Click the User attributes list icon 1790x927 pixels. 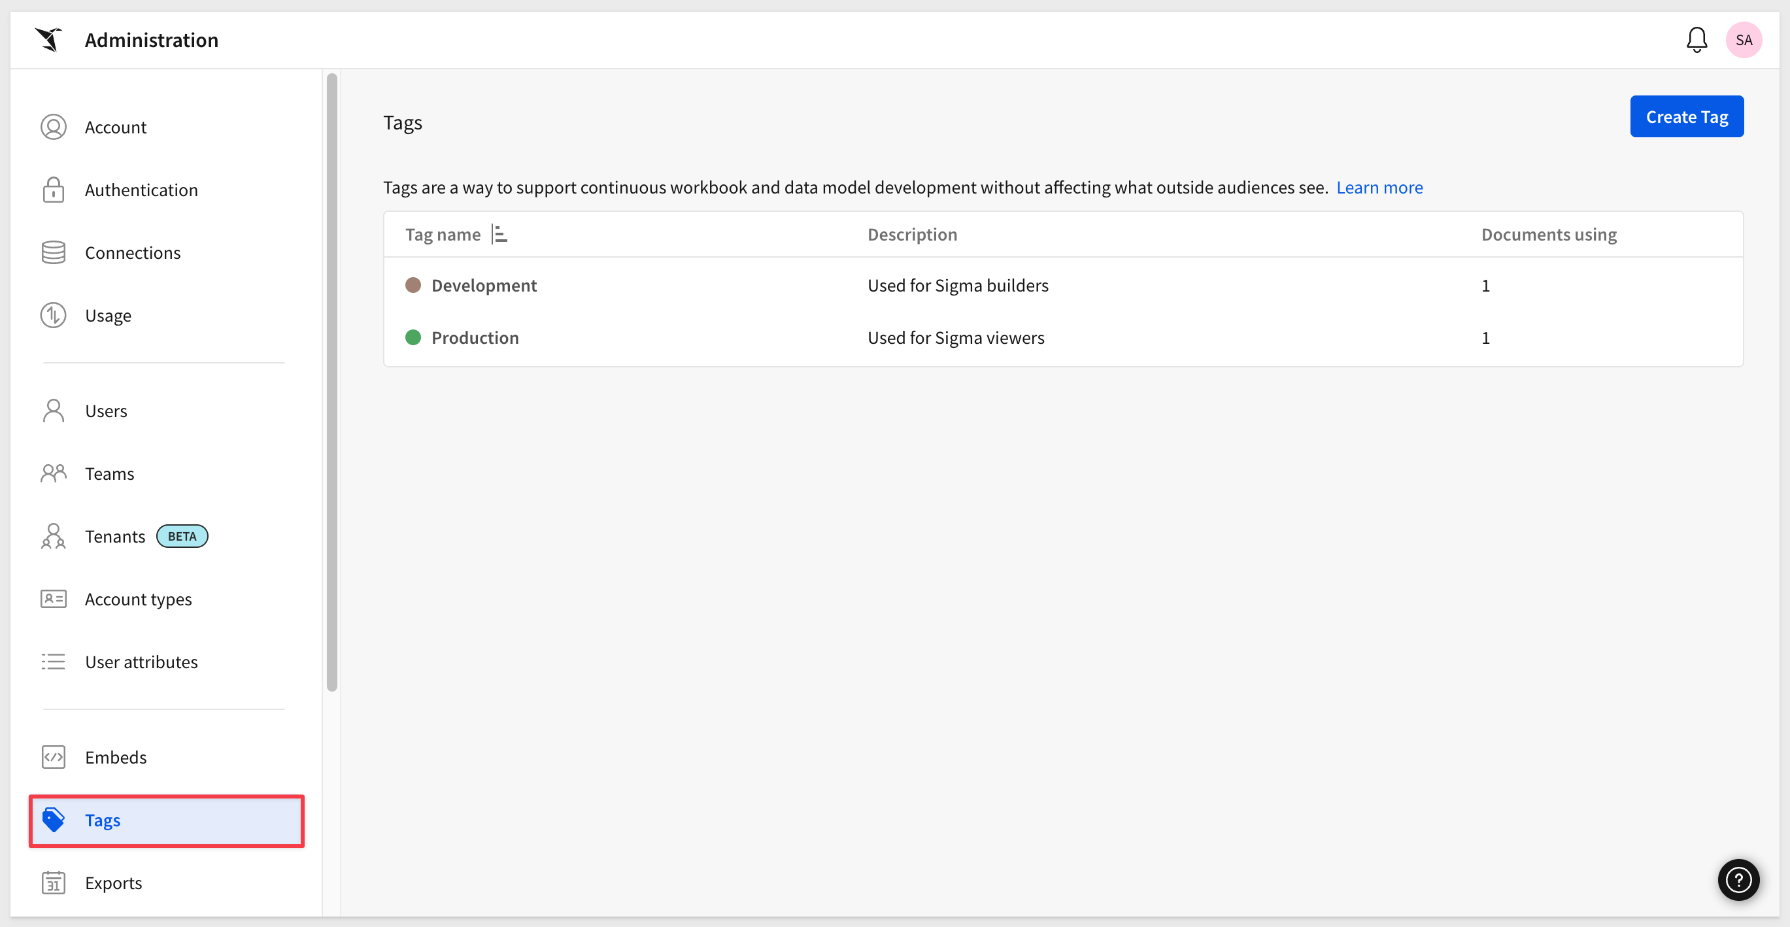[54, 662]
